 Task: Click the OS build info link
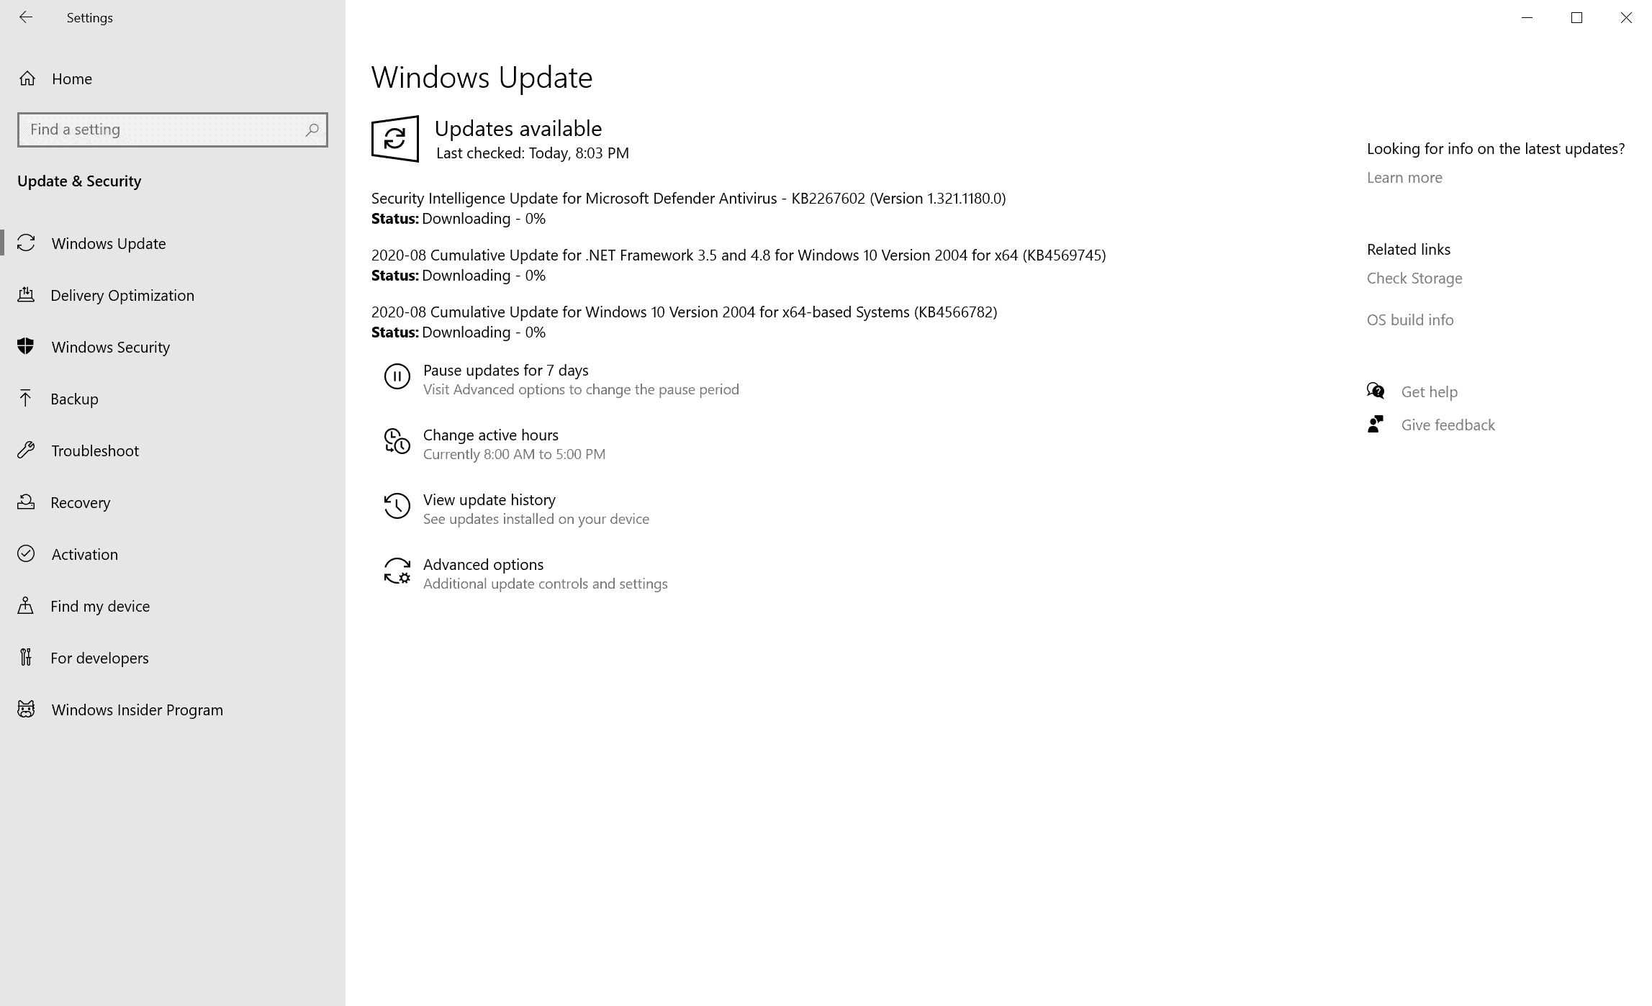point(1410,319)
